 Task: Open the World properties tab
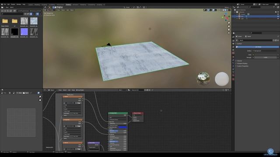233,53
